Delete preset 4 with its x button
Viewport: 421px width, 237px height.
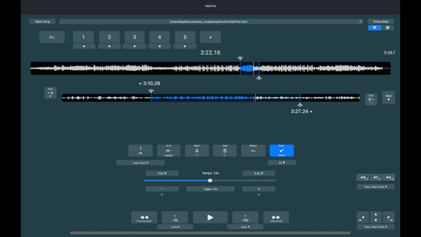tap(160, 46)
